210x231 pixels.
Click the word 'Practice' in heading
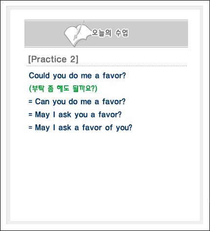pos(49,59)
